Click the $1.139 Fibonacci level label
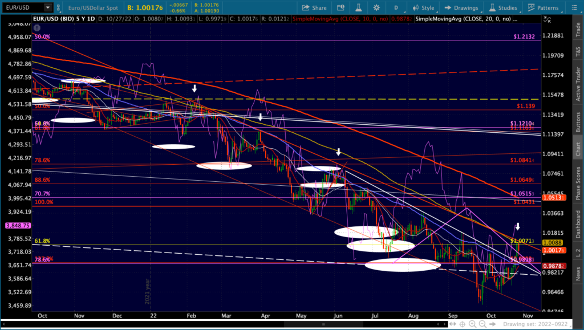 (526, 106)
